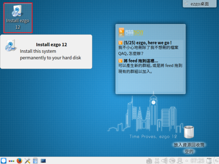Open system settings wrench and screwdriver icon
The image size is (219, 164).
pyautogui.click(x=27, y=161)
